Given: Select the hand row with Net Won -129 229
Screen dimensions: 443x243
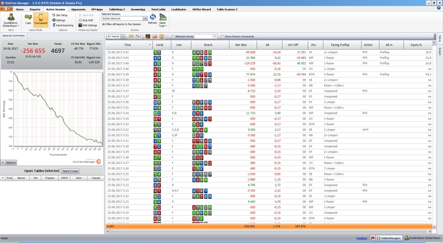Looking at the screenshot, I should (269, 63).
